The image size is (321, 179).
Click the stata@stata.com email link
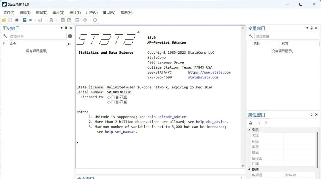pos(203,77)
